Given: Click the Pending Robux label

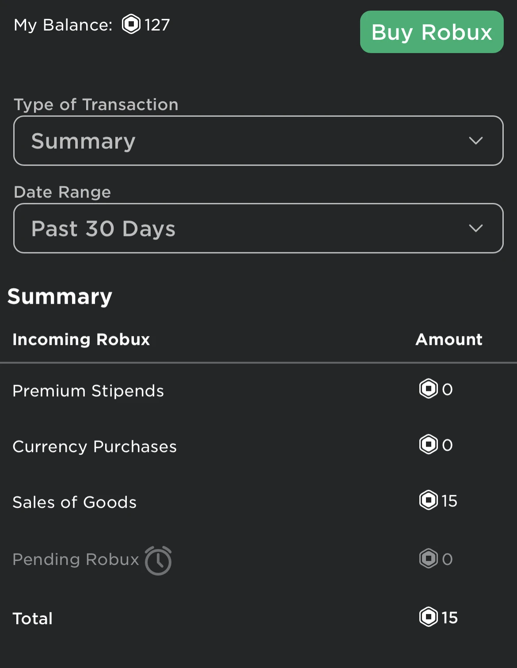Looking at the screenshot, I should point(76,559).
